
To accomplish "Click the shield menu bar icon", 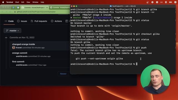I will pyautogui.click(x=166, y=2).
